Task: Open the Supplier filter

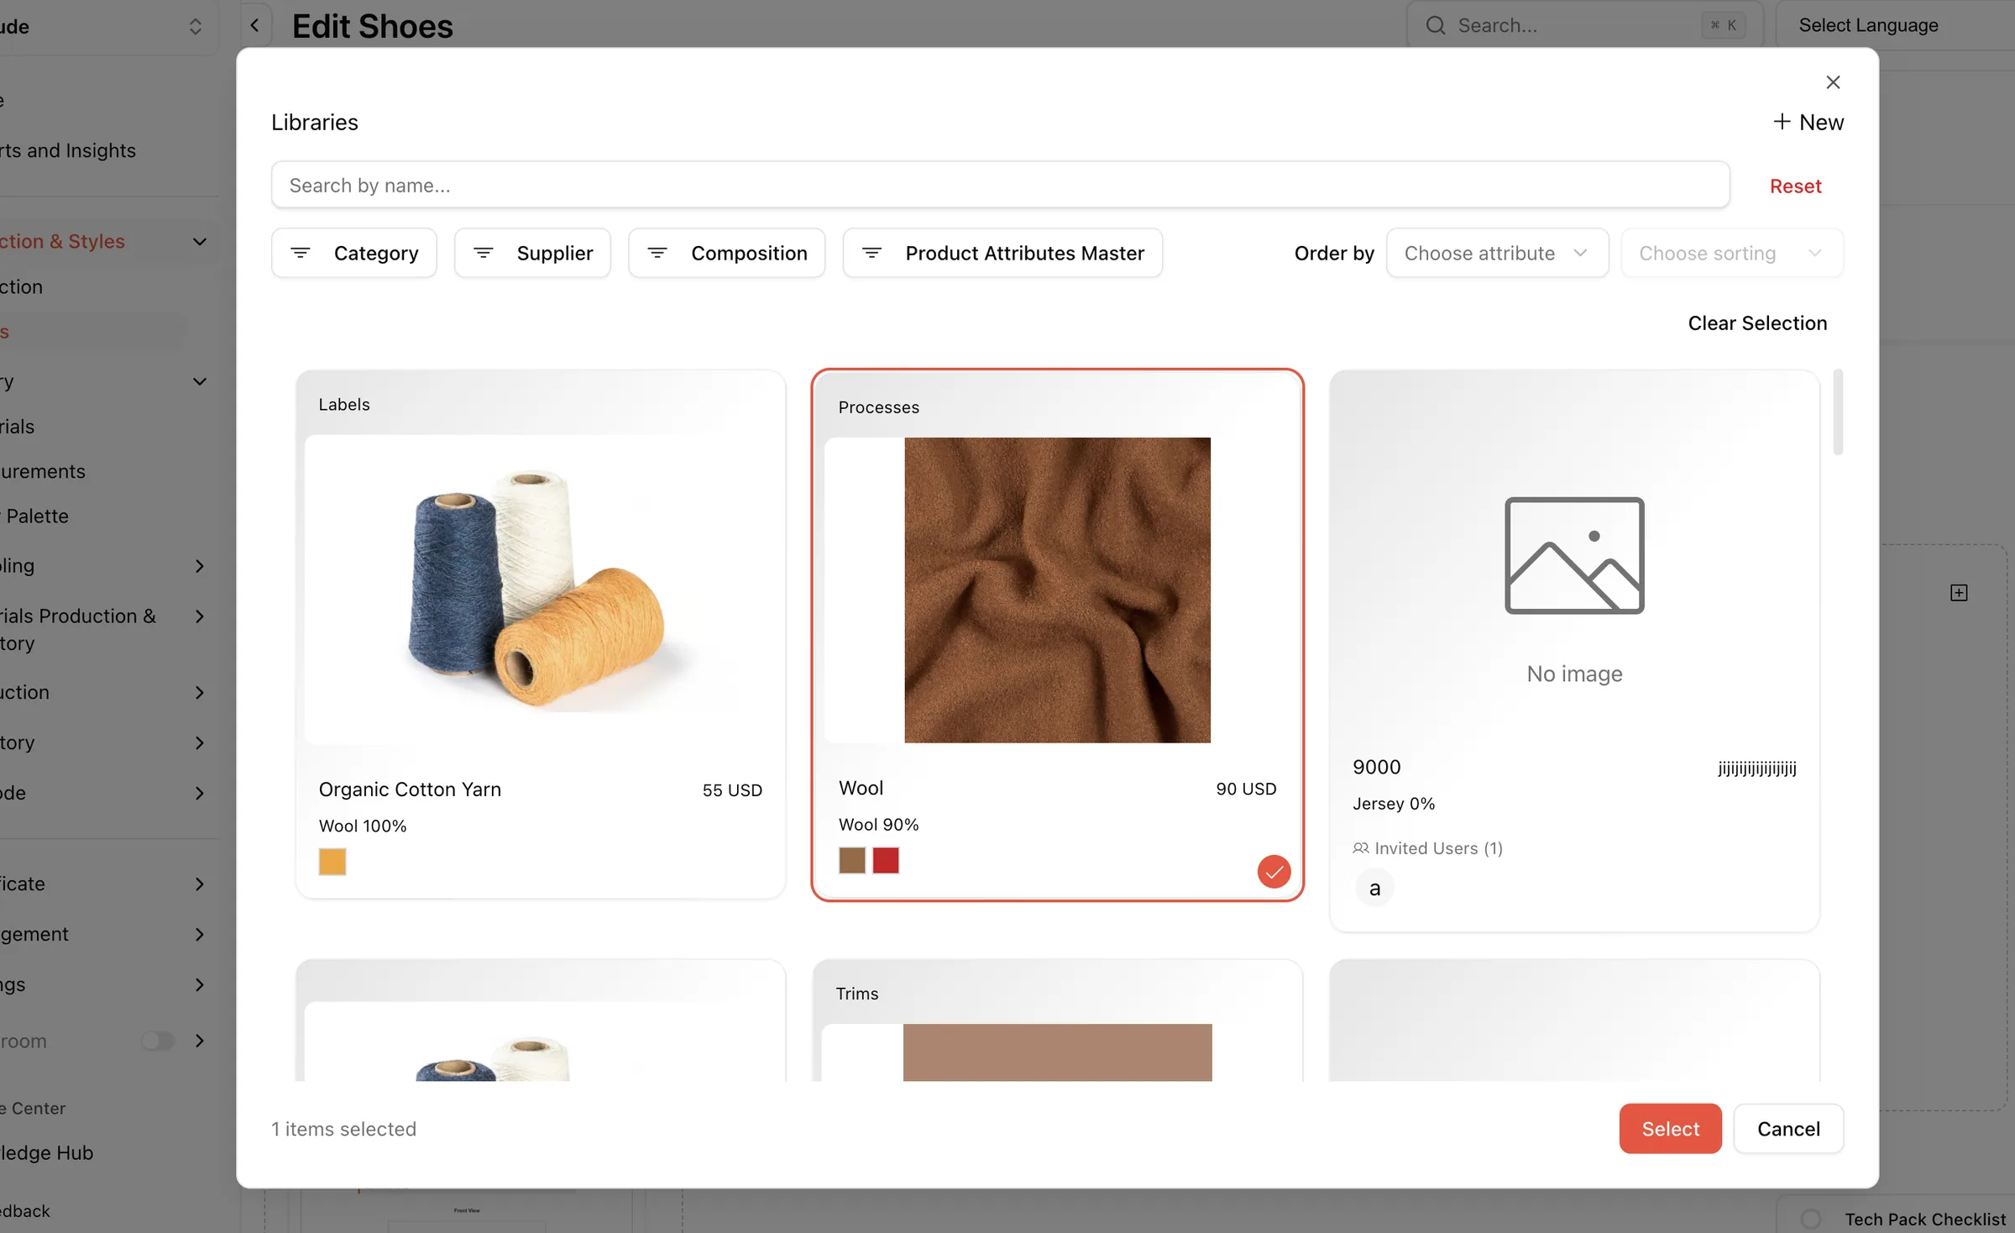Action: 532,253
